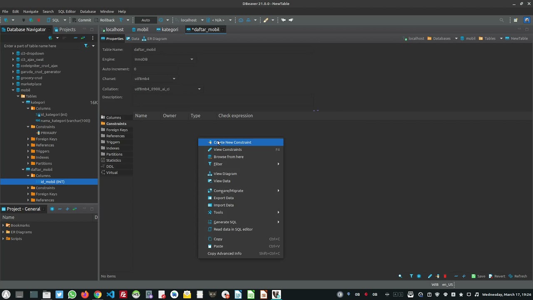The image size is (533, 300).
Task: Choose View Diagram in context menu
Action: tap(241, 174)
